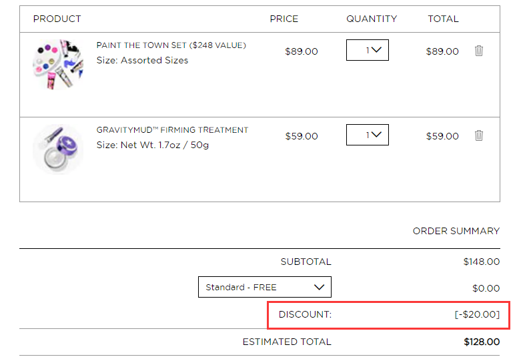
Task: Click the chevron arrow in first quantity box
Action: [376, 50]
